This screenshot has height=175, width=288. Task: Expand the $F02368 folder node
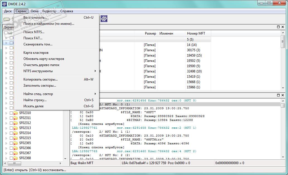[x=6, y=158]
